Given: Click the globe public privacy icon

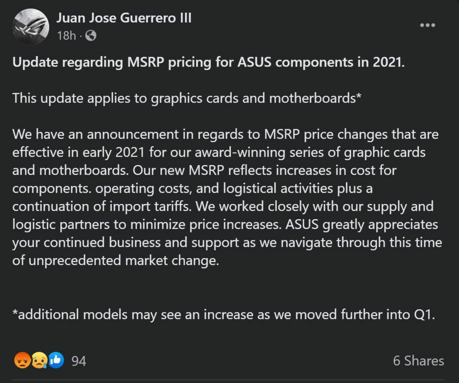Looking at the screenshot, I should [x=91, y=36].
